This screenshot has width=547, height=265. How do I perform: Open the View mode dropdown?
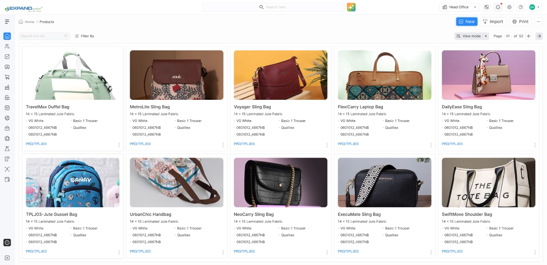[x=472, y=36]
